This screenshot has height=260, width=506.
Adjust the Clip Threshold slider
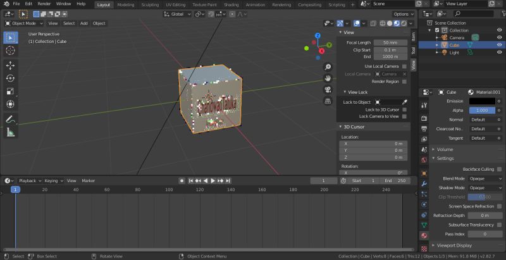(x=485, y=197)
